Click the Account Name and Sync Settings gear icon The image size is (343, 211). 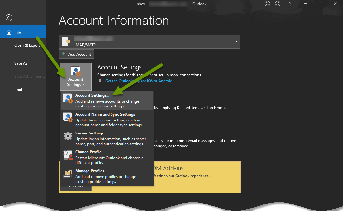[68, 117]
